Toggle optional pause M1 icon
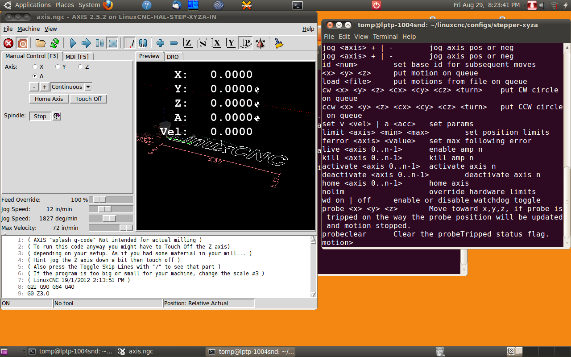This screenshot has width=571, height=357. (143, 43)
